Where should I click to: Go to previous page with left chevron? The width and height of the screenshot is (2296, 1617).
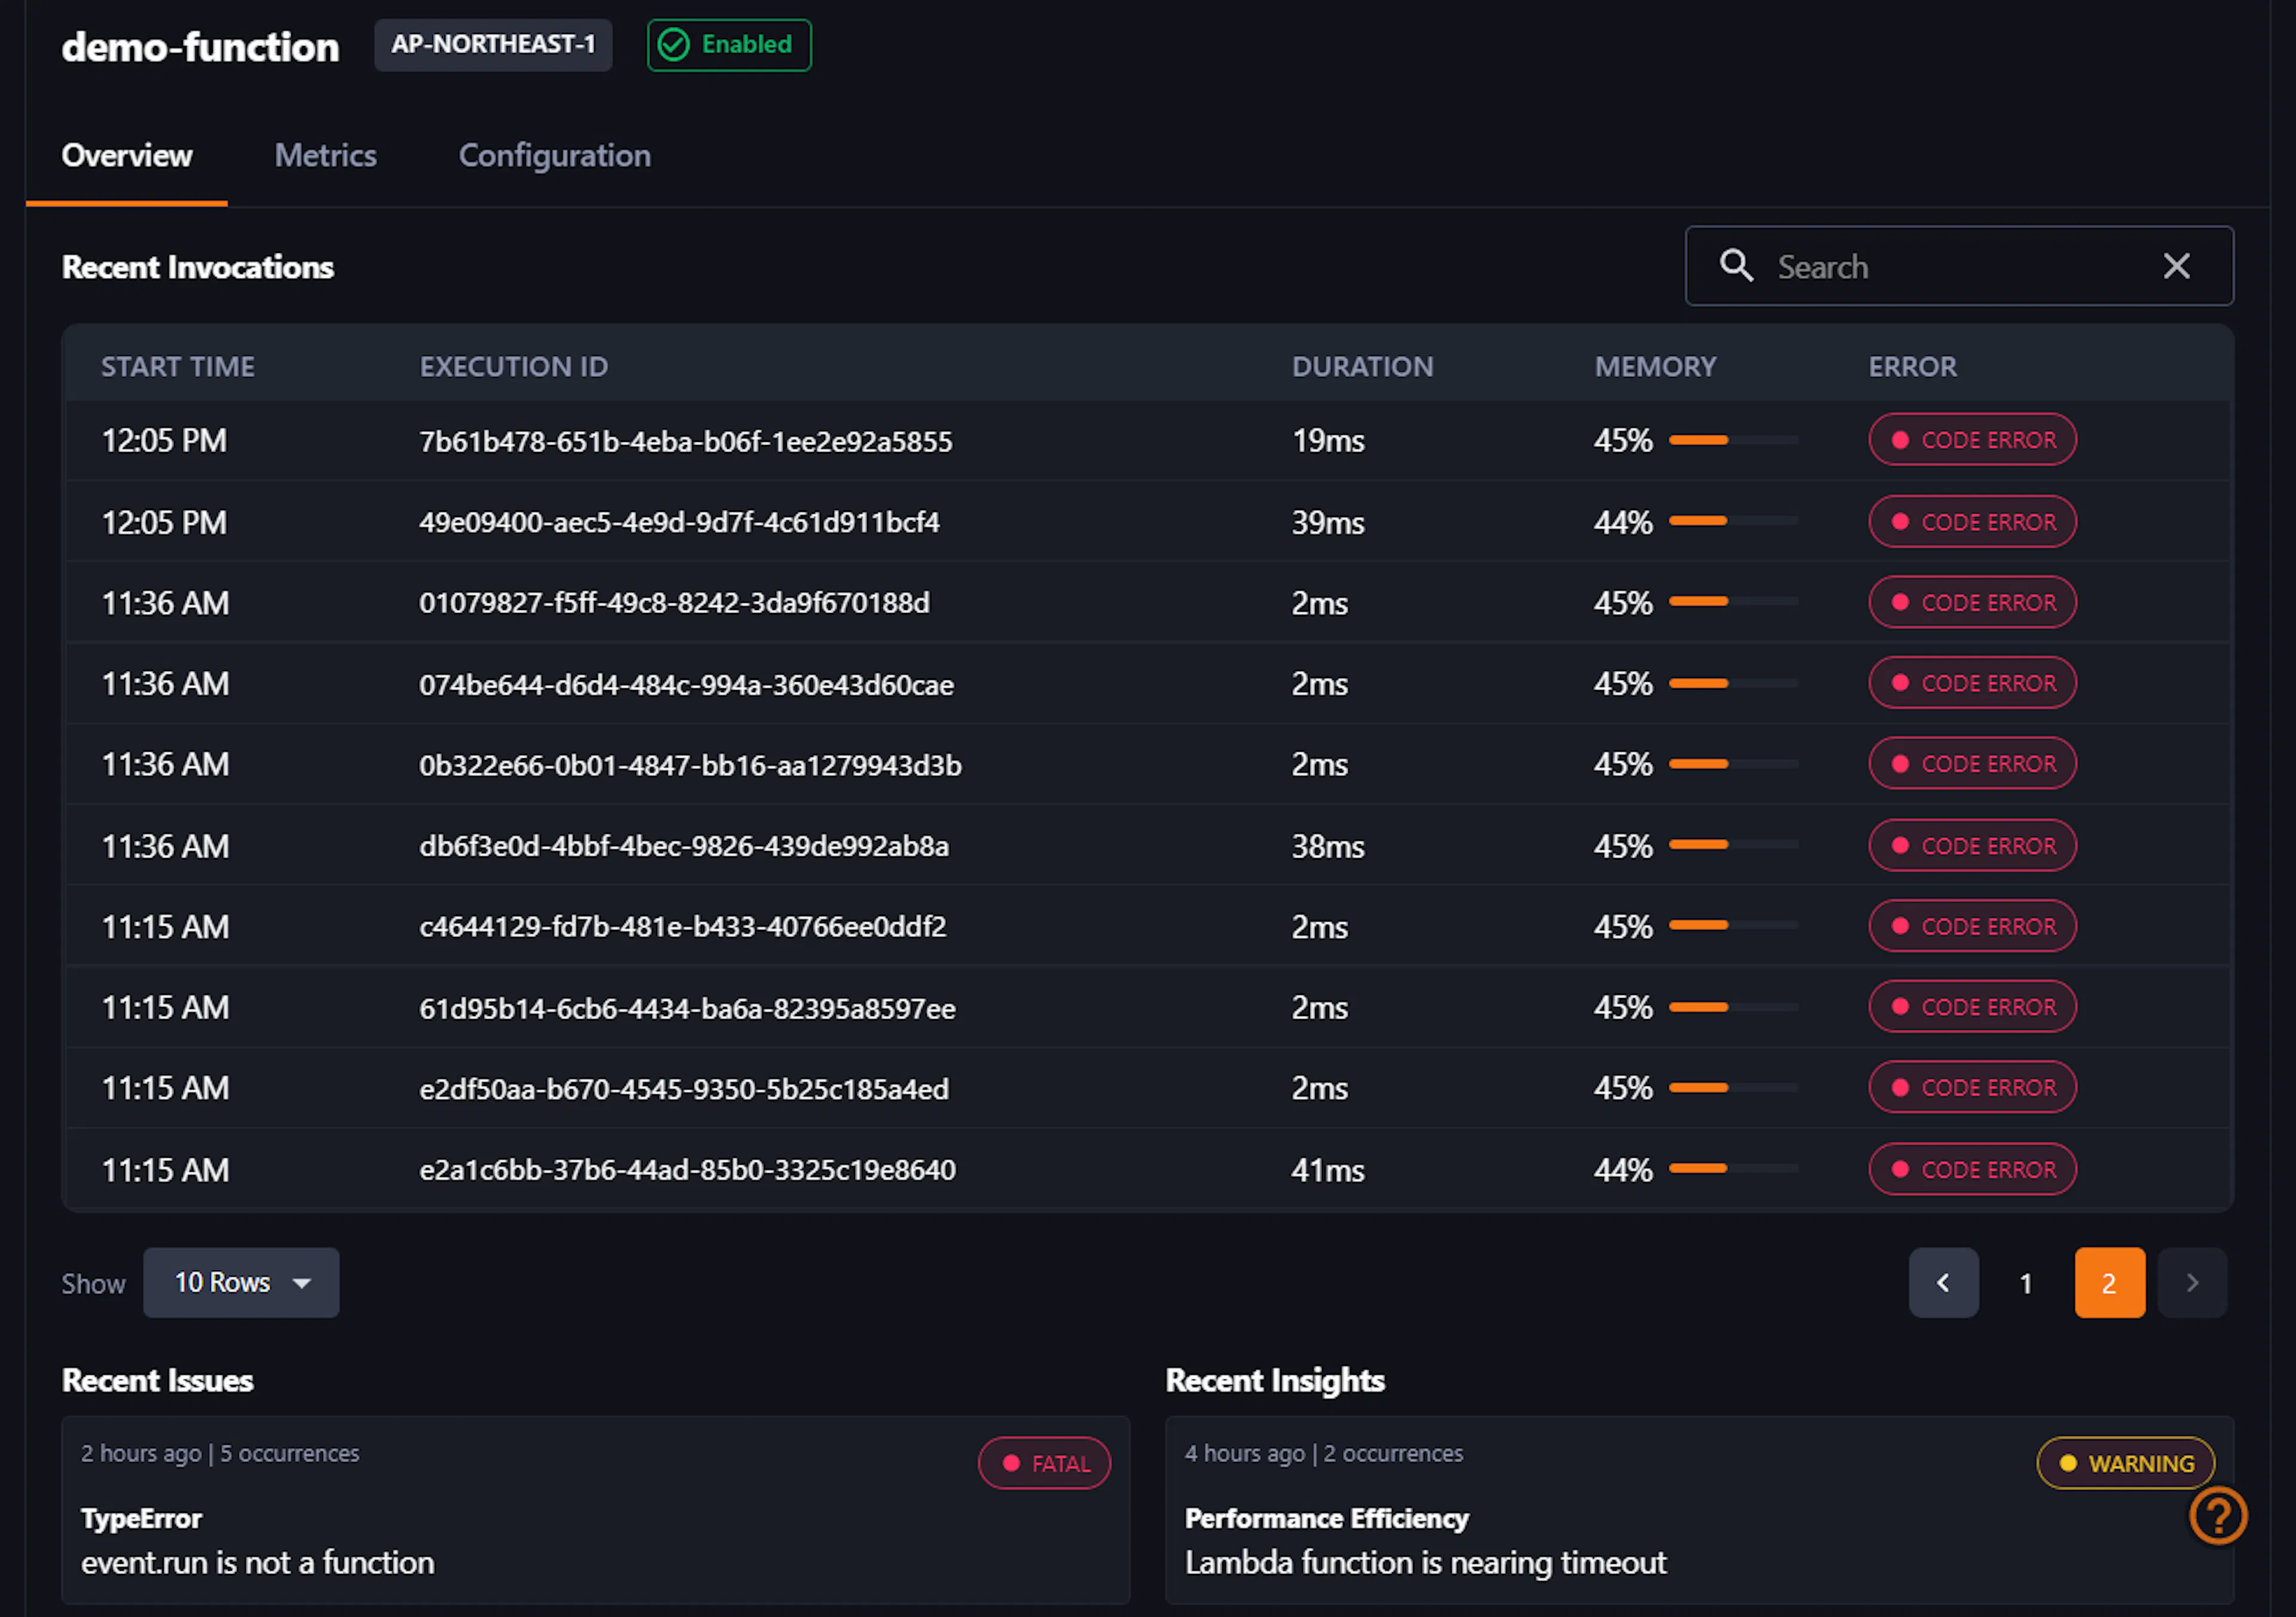pos(1943,1282)
